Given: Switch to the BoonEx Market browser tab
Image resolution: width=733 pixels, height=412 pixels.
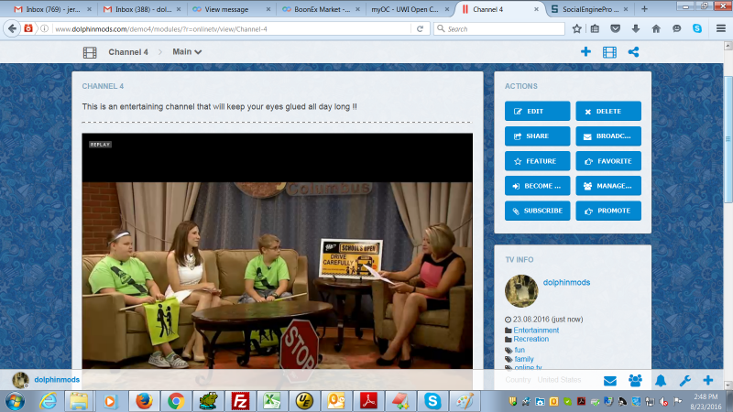Looking at the screenshot, I should (320, 9).
